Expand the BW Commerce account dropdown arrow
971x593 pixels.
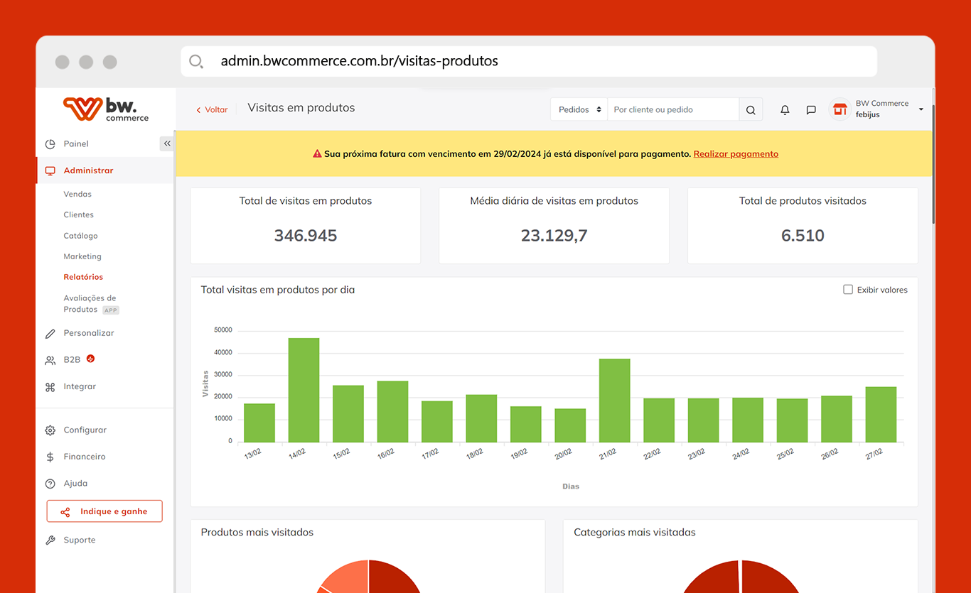(921, 109)
